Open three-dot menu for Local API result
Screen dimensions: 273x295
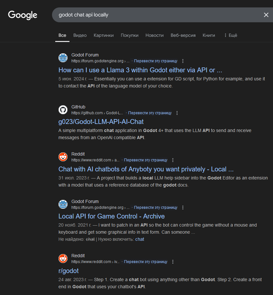183,208
